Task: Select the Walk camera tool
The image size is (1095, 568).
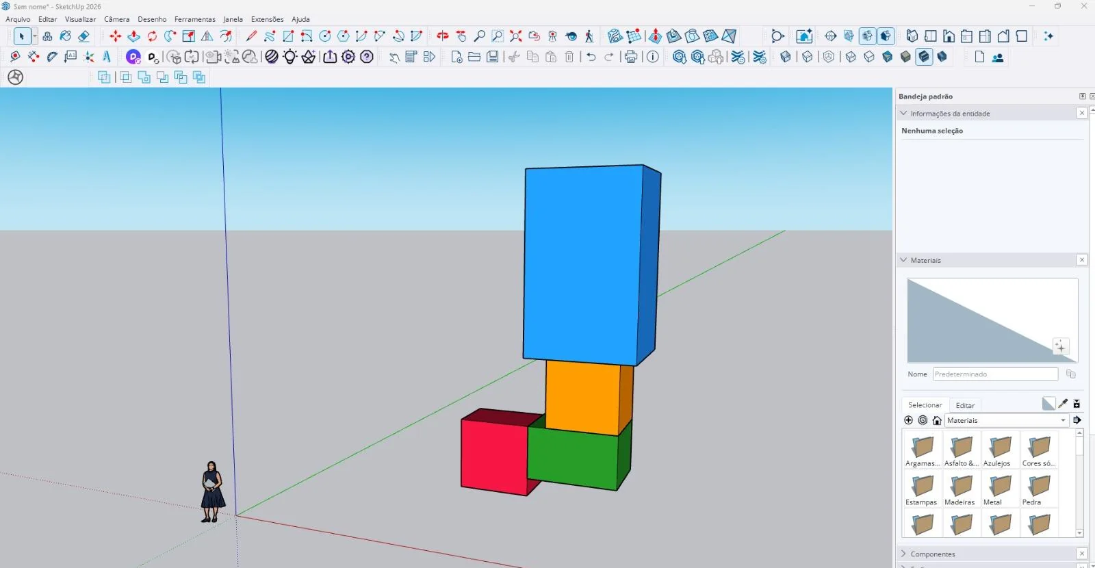Action: pyautogui.click(x=589, y=36)
